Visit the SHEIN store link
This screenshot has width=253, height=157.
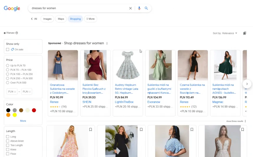87,102
